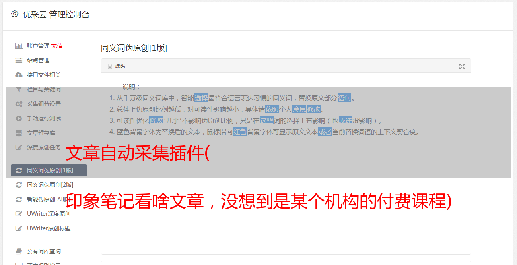Click the 文章暂存库 database icon
This screenshot has height=265, width=517.
19,133
